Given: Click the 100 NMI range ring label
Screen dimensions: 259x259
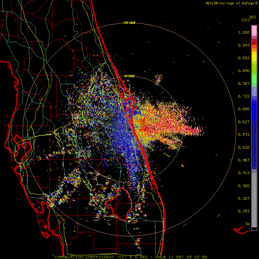Looking at the screenshot, I should [129, 23].
